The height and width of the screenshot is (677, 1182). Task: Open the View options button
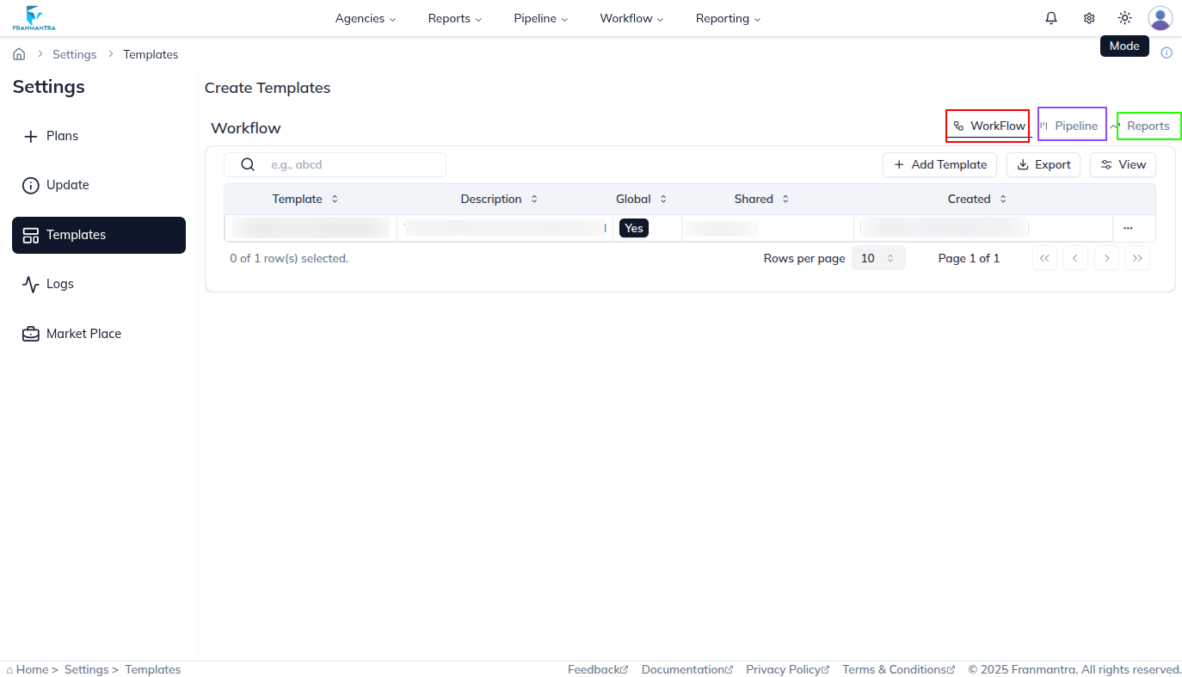pos(1123,164)
